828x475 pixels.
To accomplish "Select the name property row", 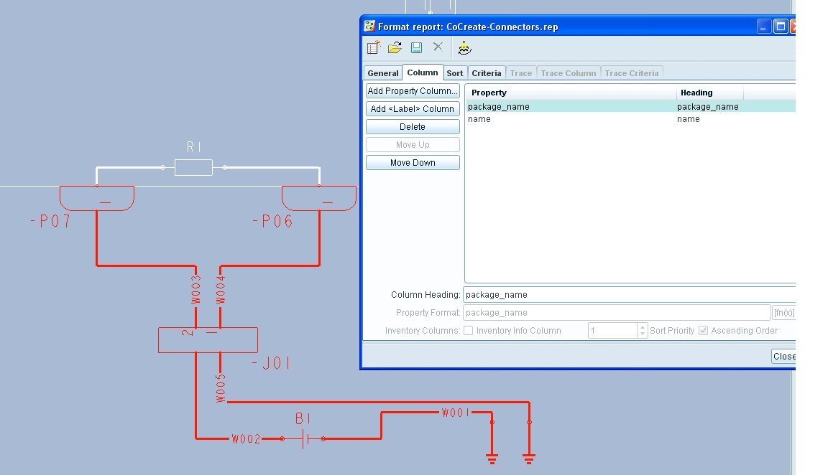I will point(630,119).
